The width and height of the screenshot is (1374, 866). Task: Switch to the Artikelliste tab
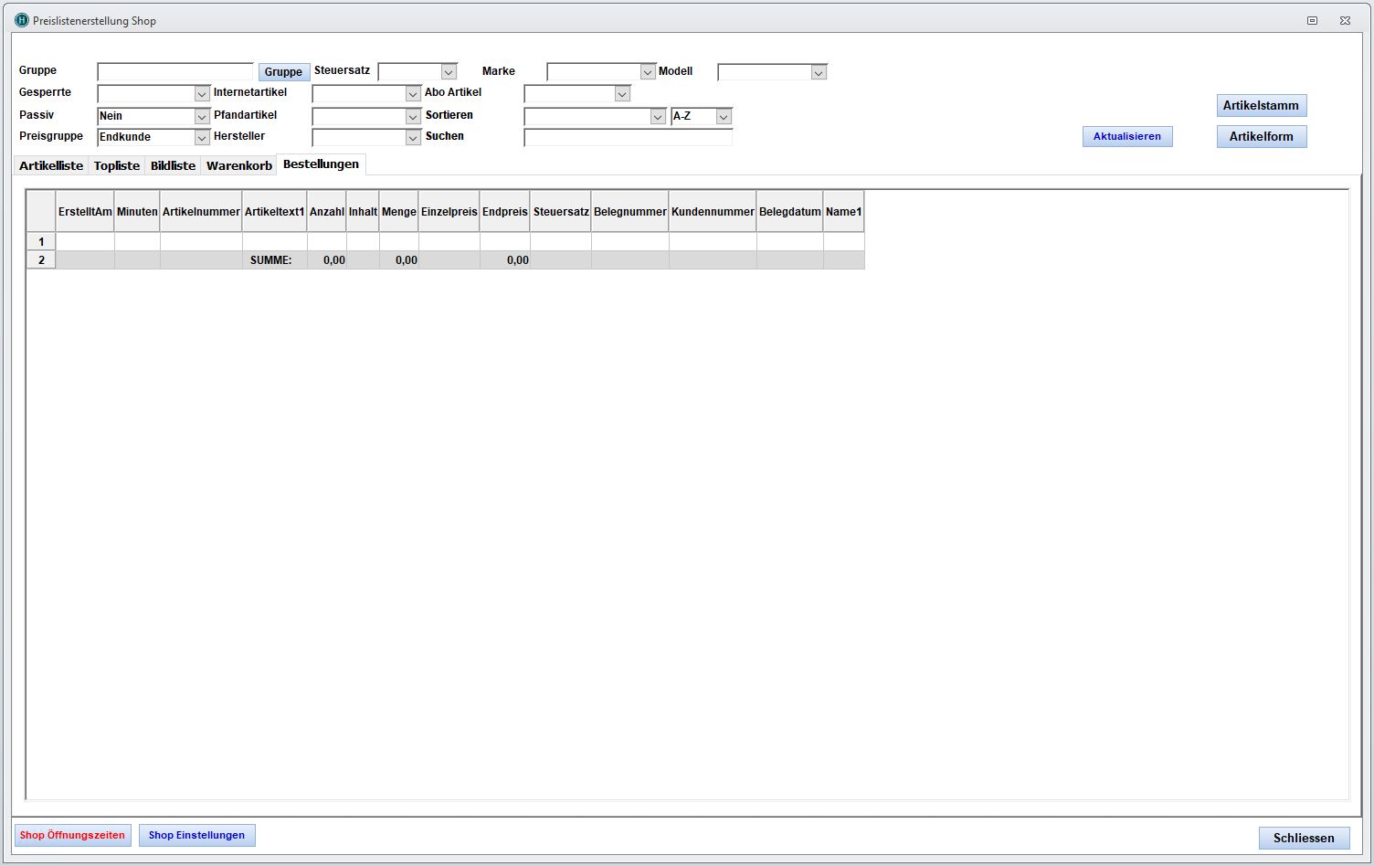pos(51,165)
